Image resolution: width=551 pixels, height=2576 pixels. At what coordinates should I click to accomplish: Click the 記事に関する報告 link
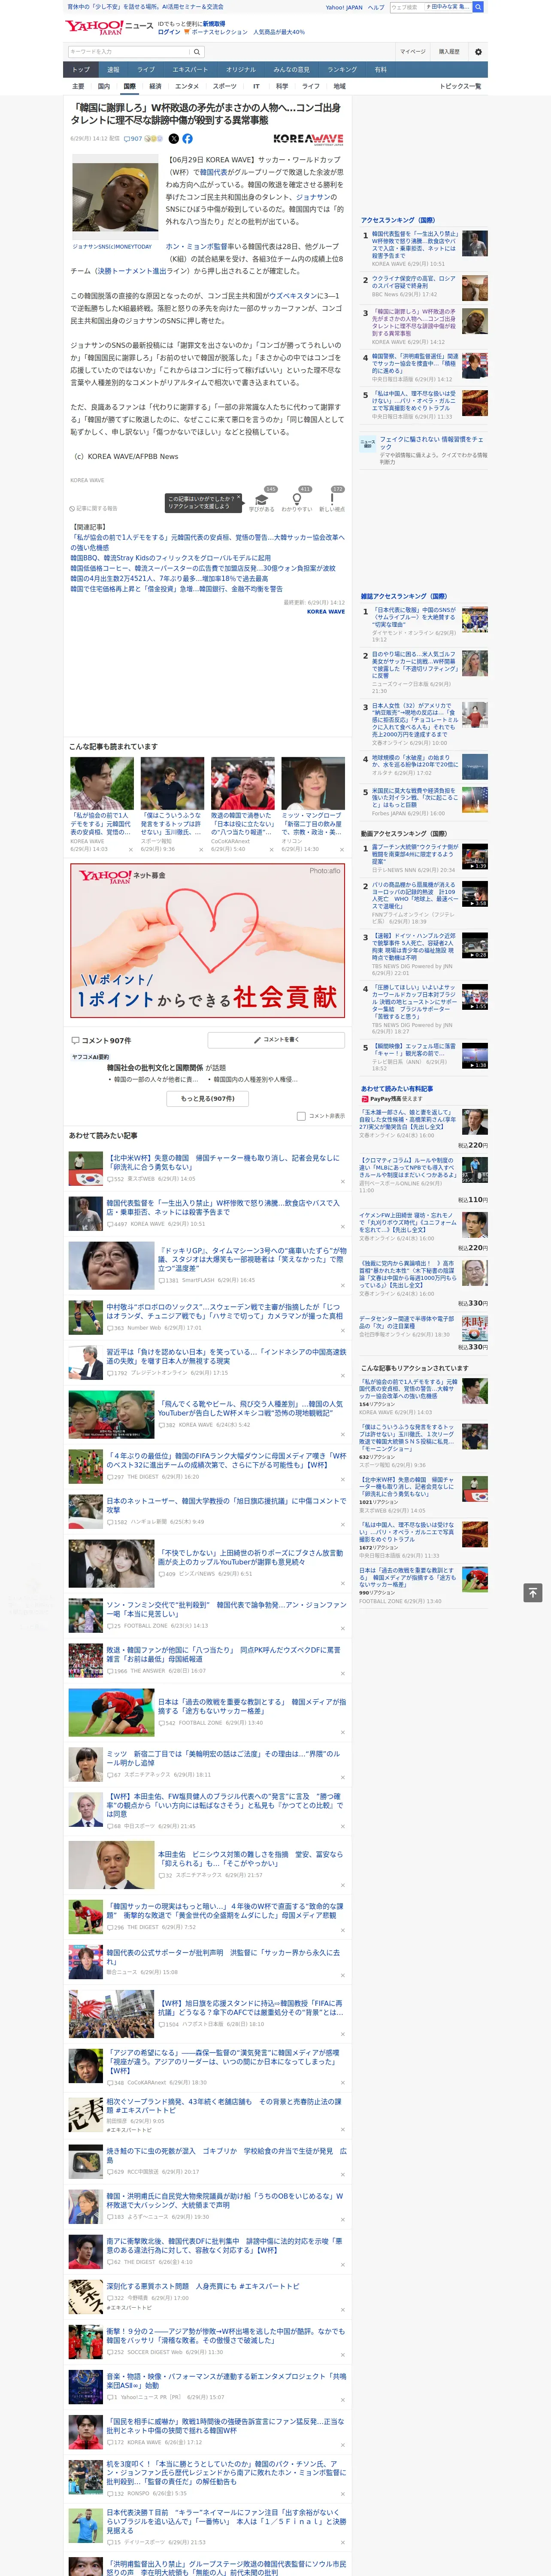click(x=94, y=508)
